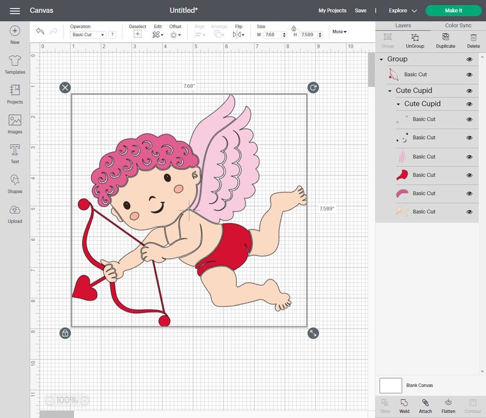Toggle visibility of inner Cute Cupid group
The width and height of the screenshot is (486, 418).
469,104
